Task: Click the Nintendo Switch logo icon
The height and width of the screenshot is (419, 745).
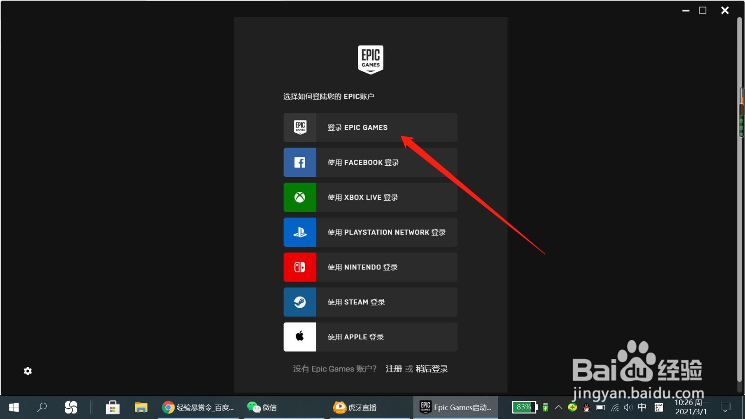Action: tap(300, 267)
